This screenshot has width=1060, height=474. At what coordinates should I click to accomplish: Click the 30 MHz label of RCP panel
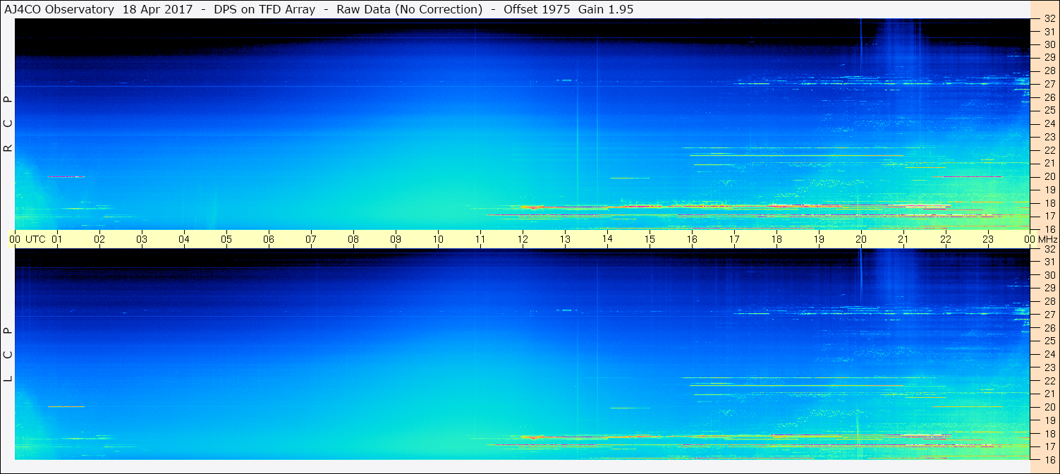1049,44
